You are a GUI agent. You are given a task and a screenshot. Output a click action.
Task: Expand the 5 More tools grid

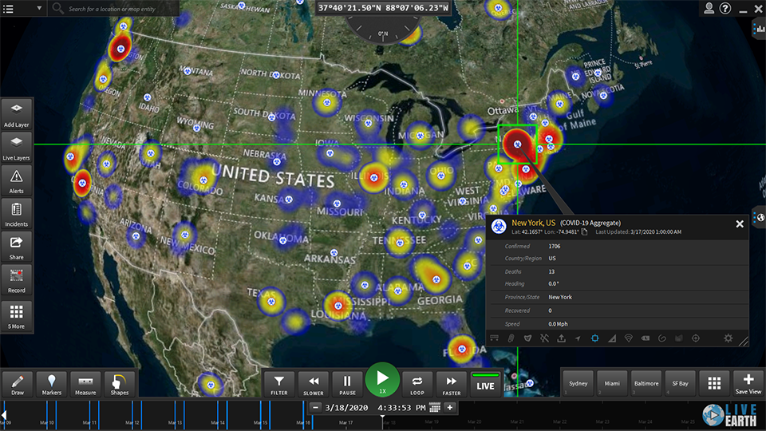pyautogui.click(x=17, y=316)
